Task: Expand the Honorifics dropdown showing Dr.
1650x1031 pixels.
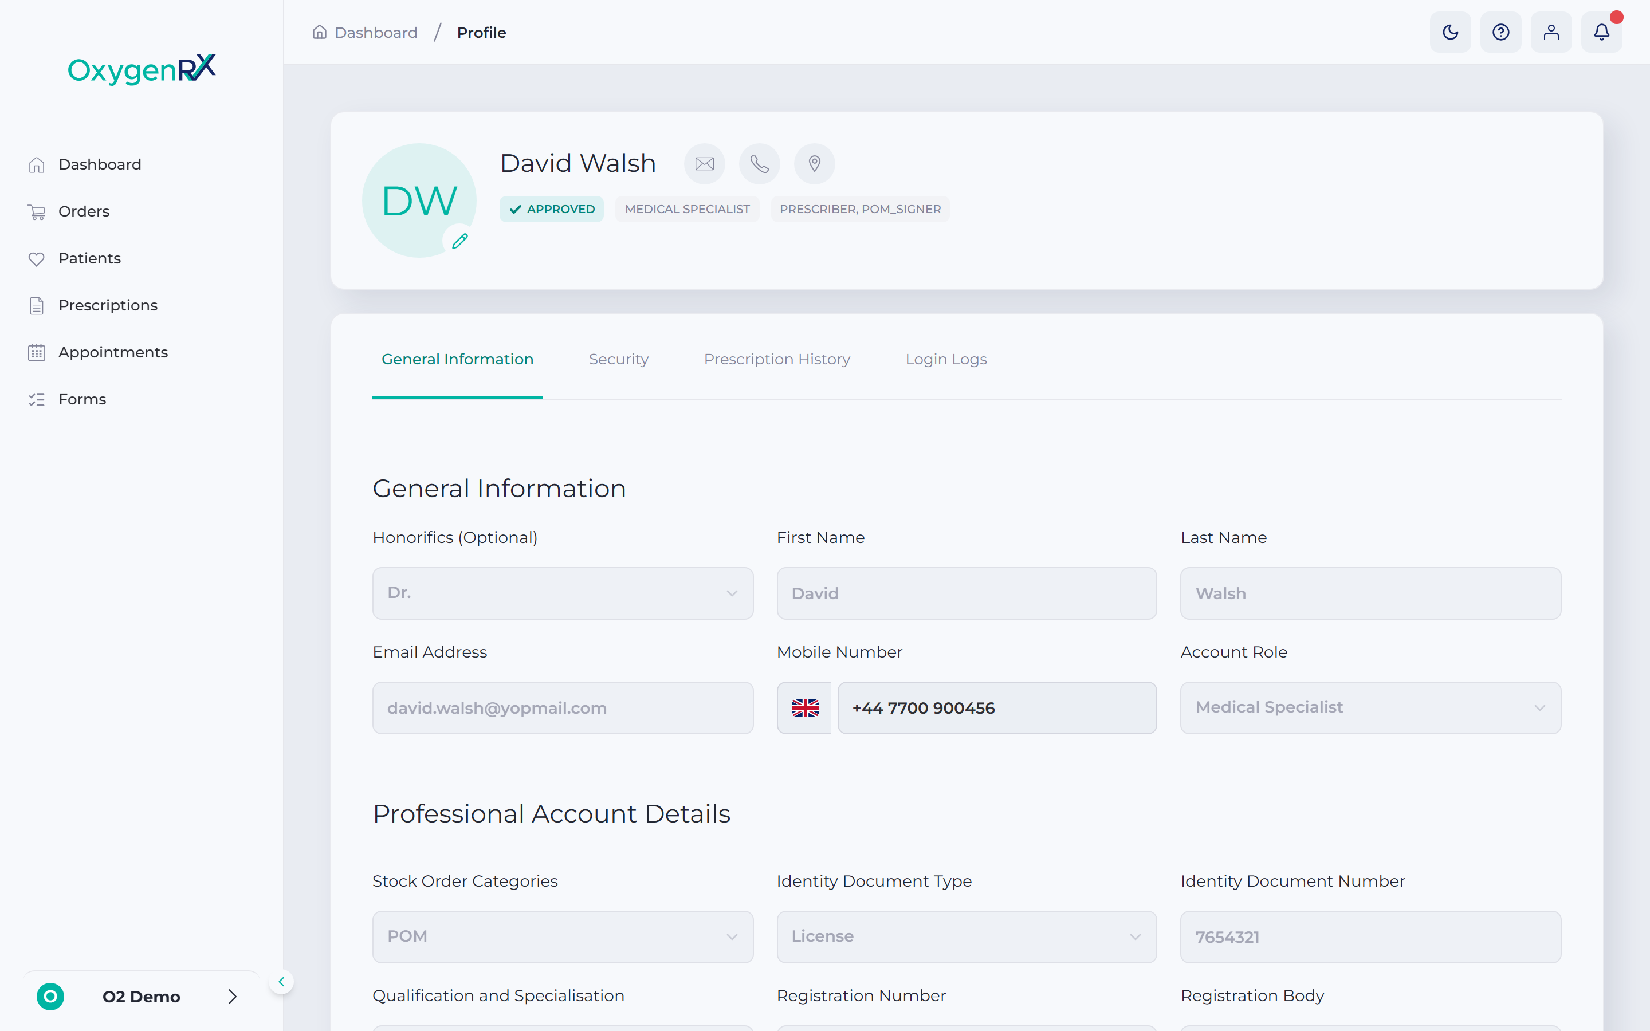Action: [563, 593]
